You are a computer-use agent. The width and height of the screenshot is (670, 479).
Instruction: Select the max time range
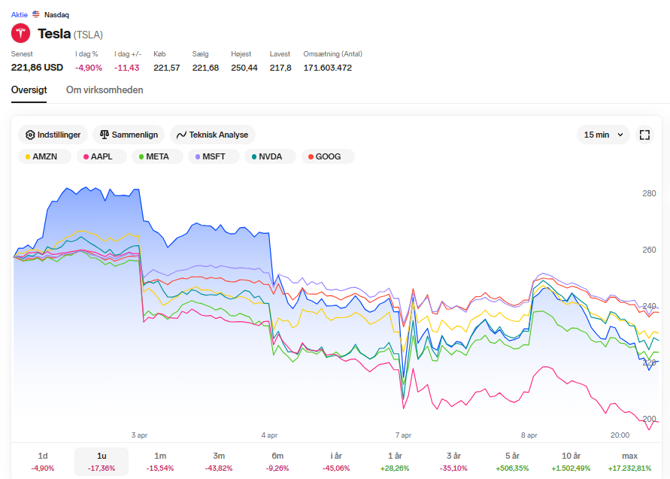(630, 462)
